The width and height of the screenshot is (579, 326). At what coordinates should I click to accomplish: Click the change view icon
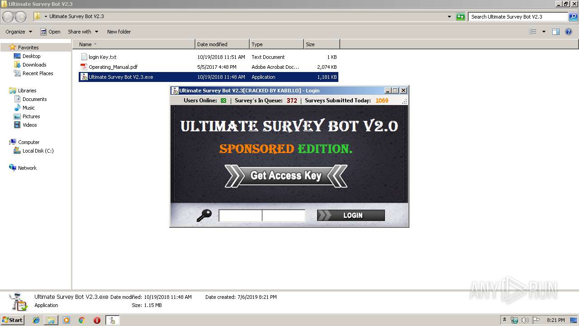533,32
